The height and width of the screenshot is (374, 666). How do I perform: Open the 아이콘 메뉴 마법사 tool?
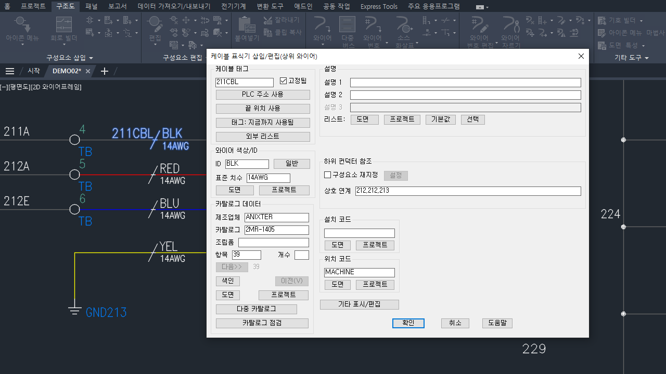pyautogui.click(x=631, y=33)
